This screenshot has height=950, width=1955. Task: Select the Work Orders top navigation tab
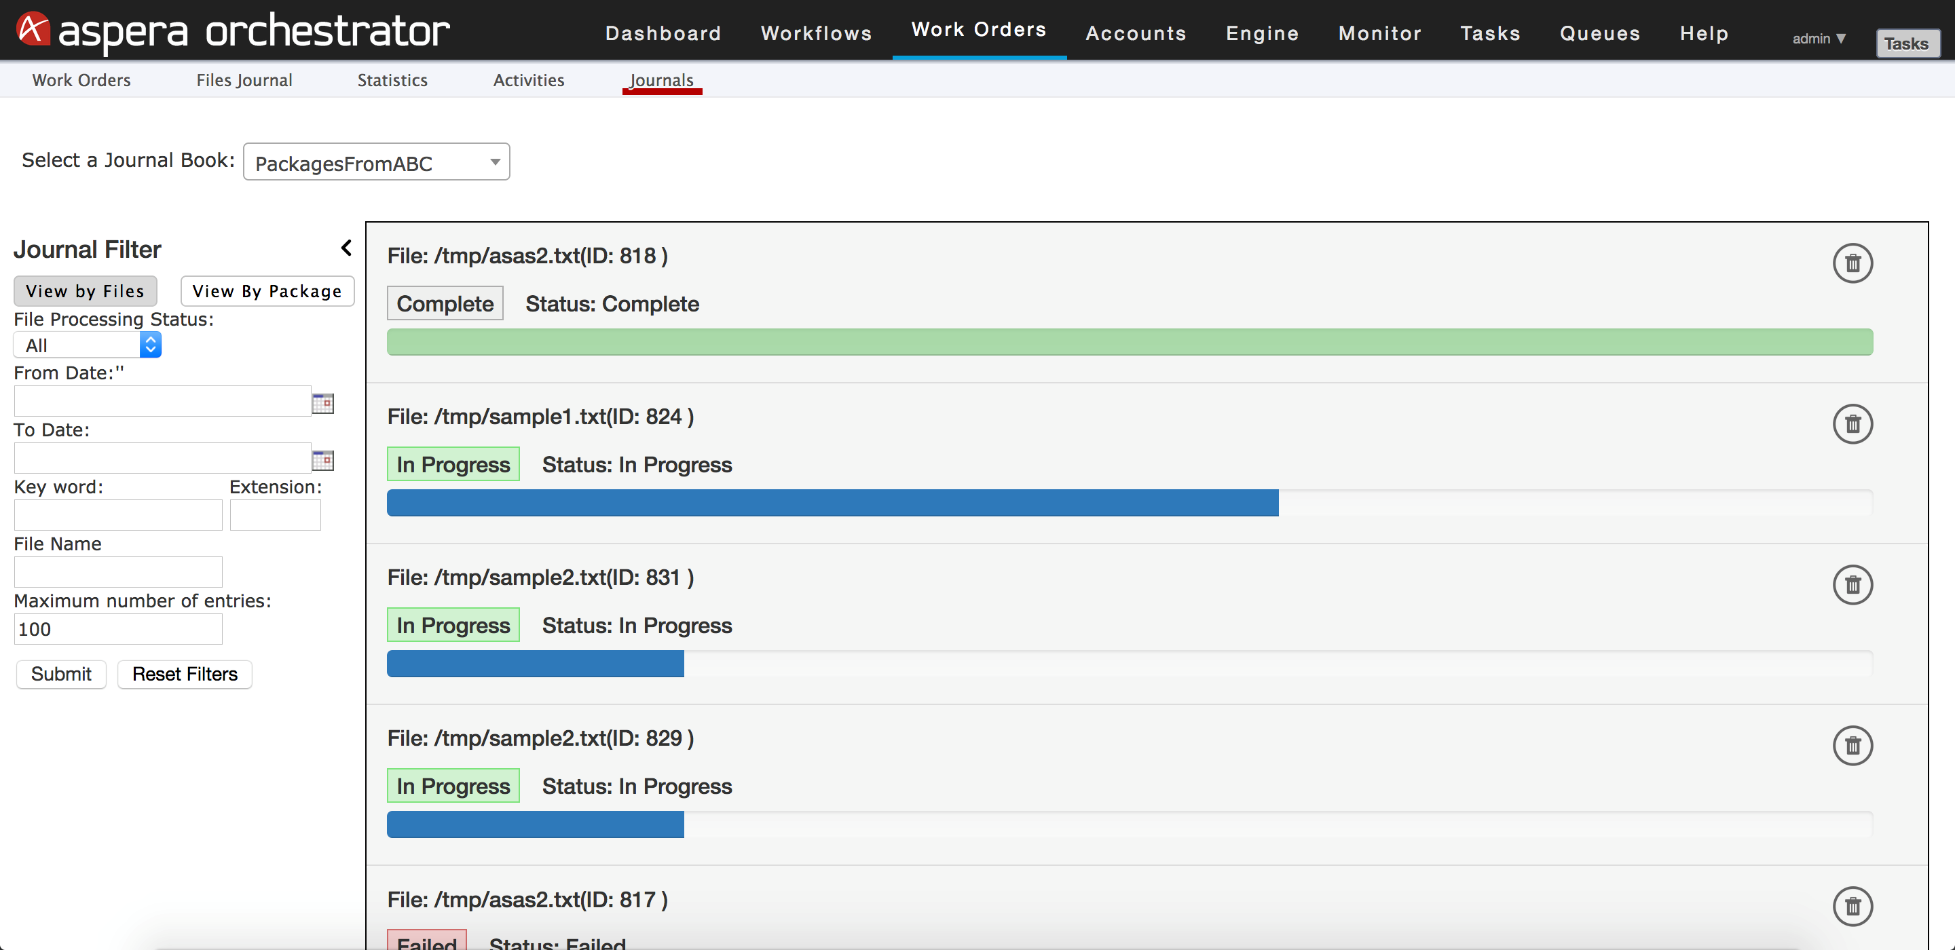pyautogui.click(x=978, y=30)
